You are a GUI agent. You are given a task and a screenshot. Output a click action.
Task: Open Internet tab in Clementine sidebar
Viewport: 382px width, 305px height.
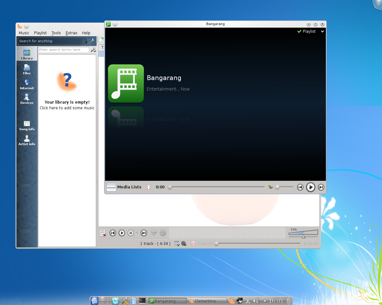point(27,84)
